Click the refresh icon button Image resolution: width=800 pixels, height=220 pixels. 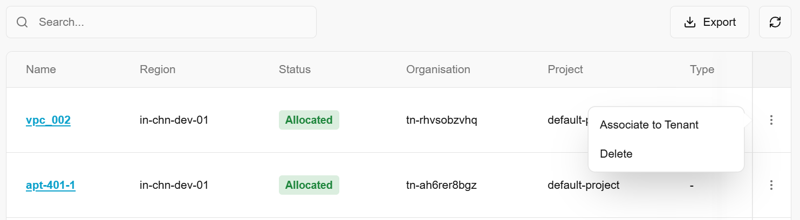click(x=775, y=22)
